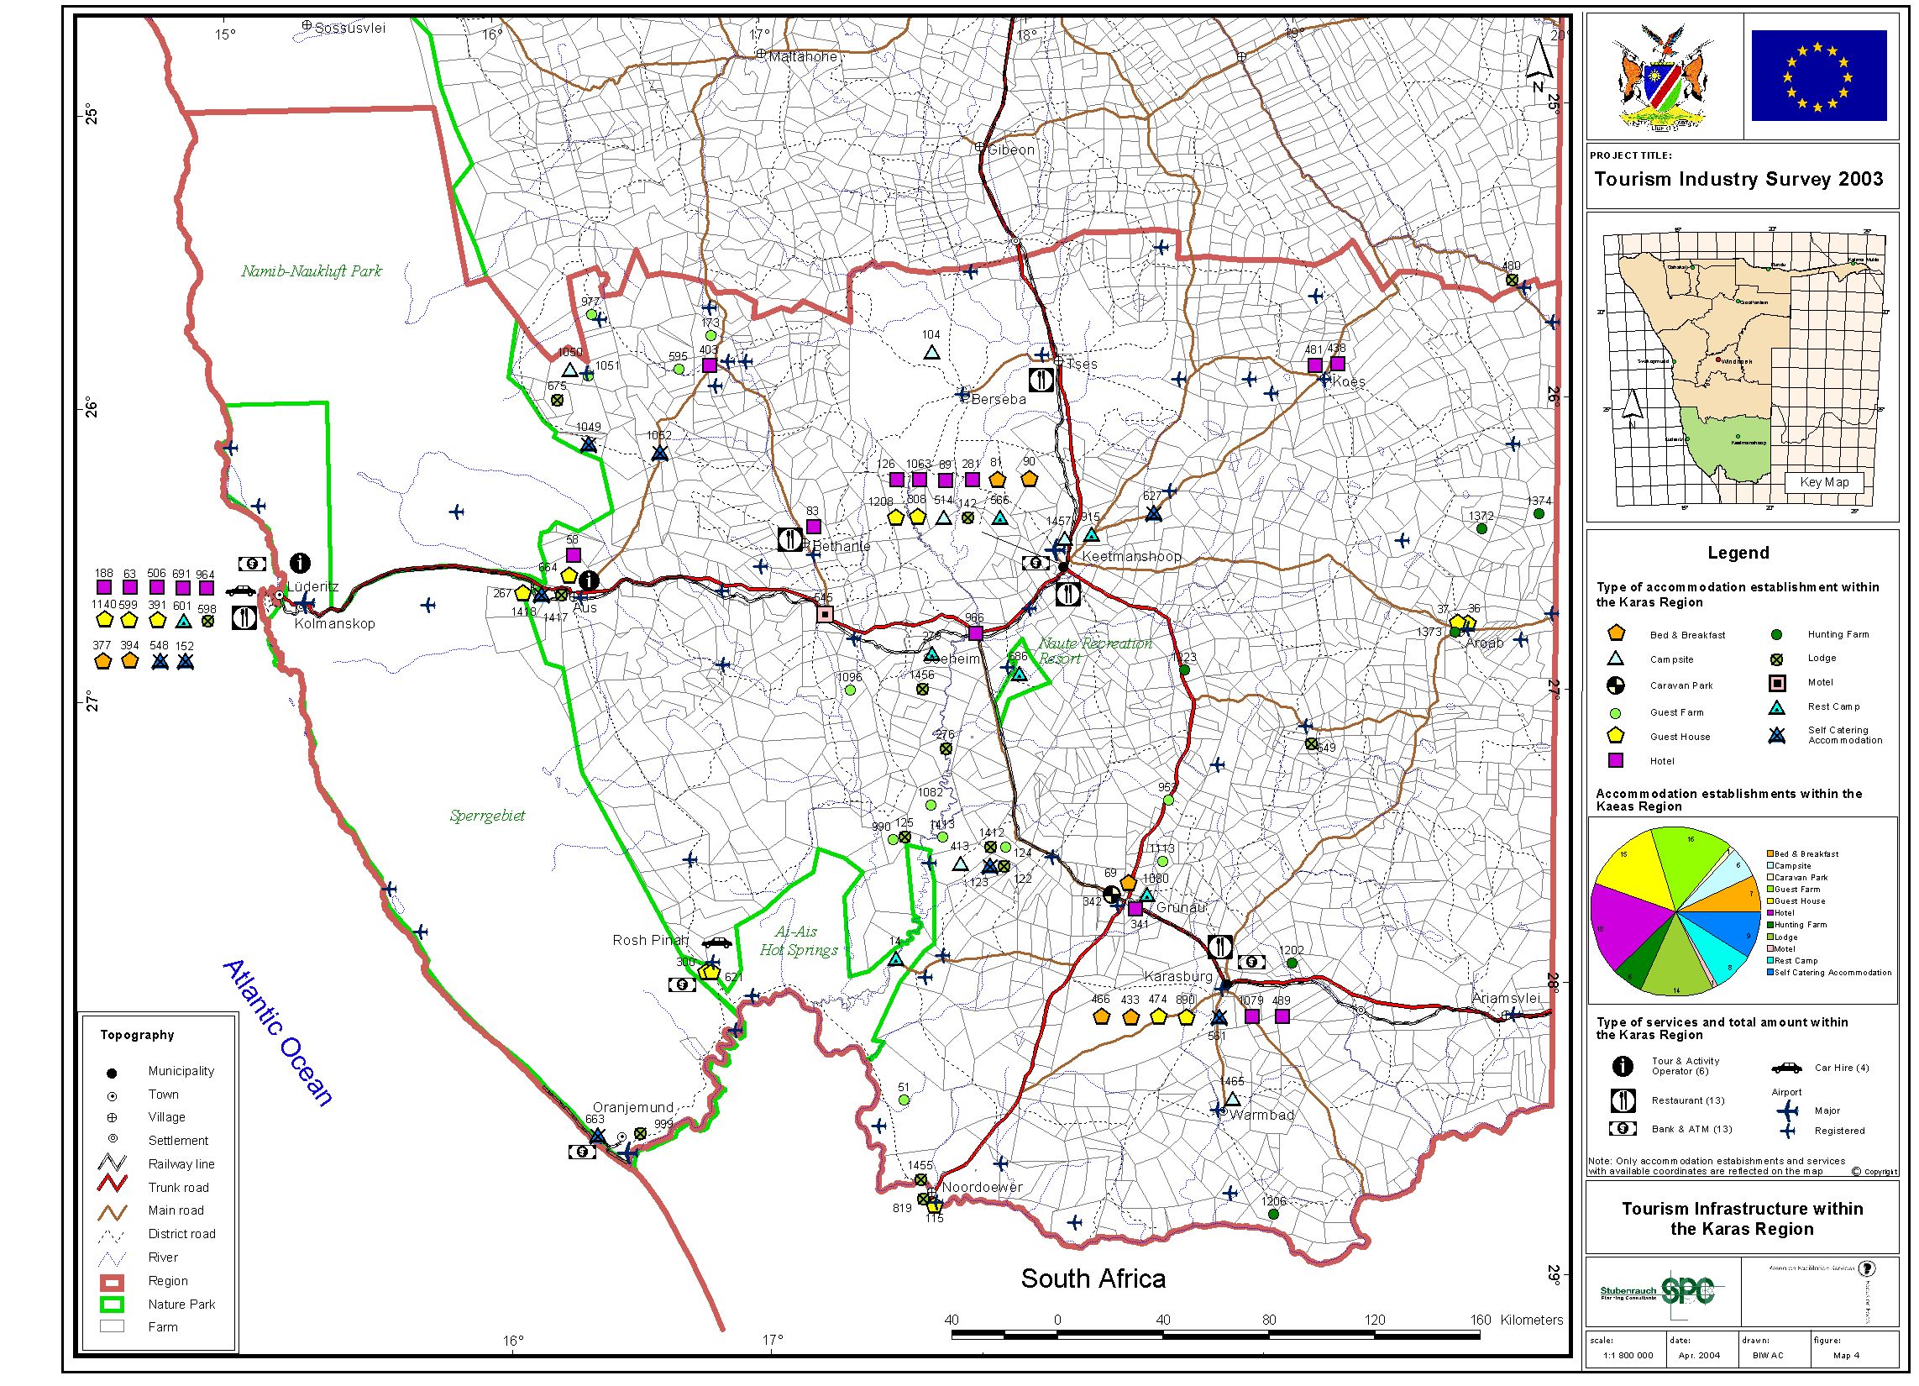Click the hotel marker numbered 966 at Seeheim
This screenshot has width=1919, height=1386.
pyautogui.click(x=975, y=633)
